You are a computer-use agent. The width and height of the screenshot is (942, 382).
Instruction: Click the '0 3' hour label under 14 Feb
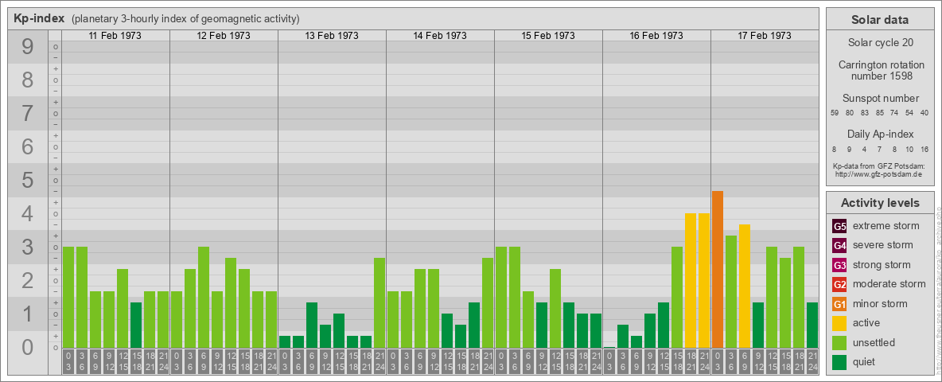(393, 361)
